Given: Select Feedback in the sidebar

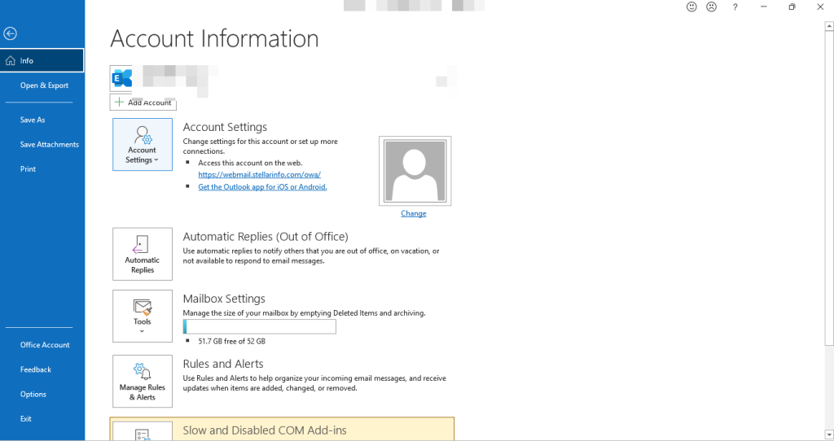Looking at the screenshot, I should tap(36, 369).
